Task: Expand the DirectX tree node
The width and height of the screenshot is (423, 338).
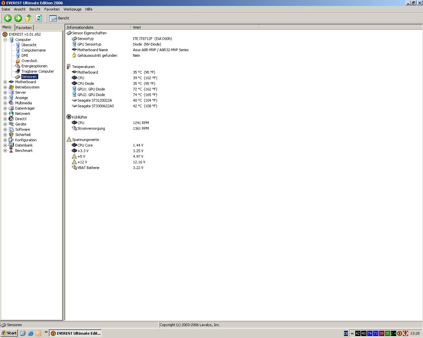Action: (x=5, y=119)
